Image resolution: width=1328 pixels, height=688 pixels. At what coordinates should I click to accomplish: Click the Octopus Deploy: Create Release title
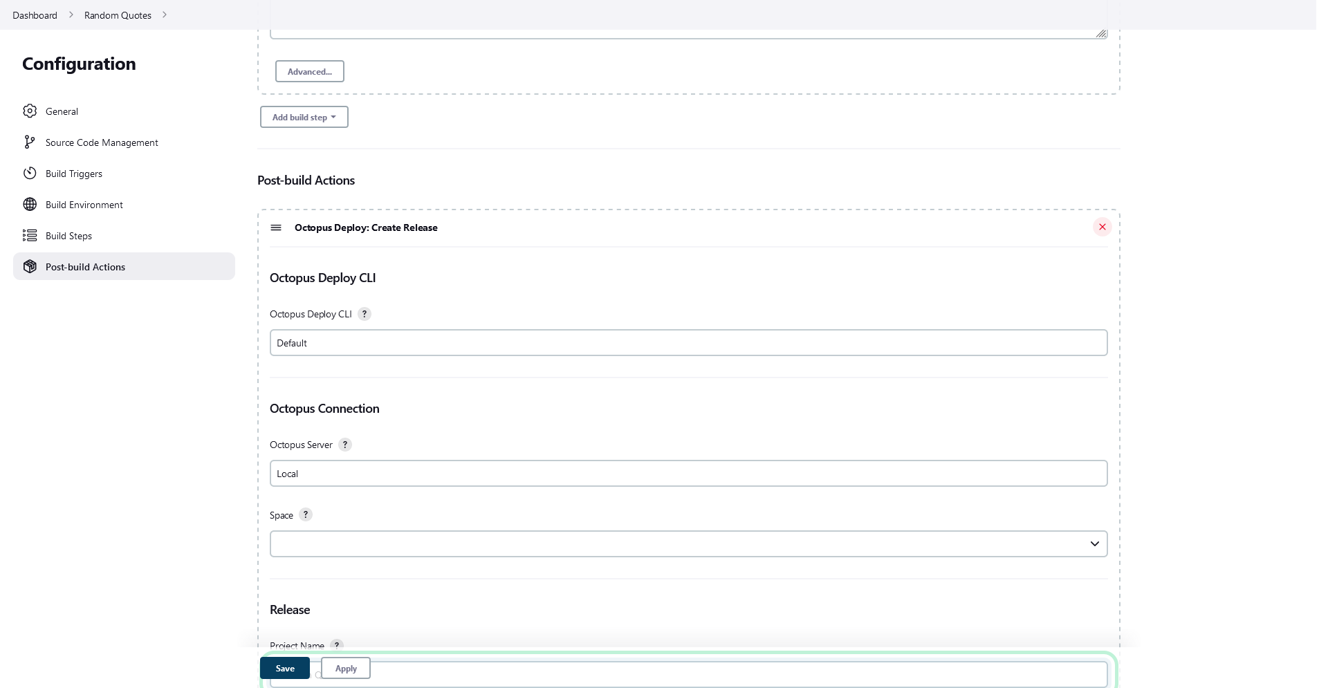tap(366, 227)
